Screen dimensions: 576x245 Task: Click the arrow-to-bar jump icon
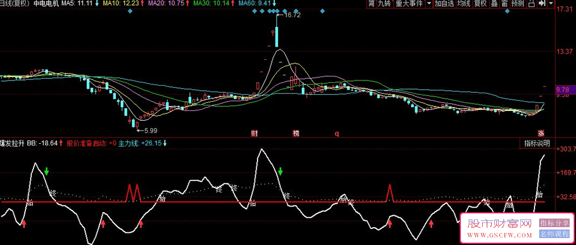(541, 3)
